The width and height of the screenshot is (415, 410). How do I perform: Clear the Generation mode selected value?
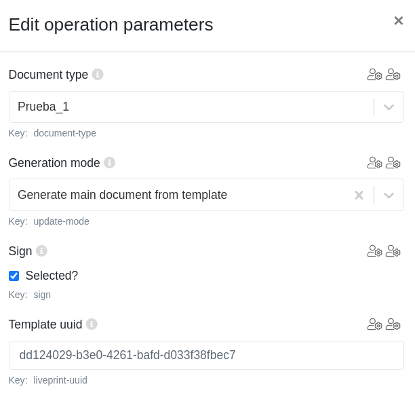[x=359, y=195]
